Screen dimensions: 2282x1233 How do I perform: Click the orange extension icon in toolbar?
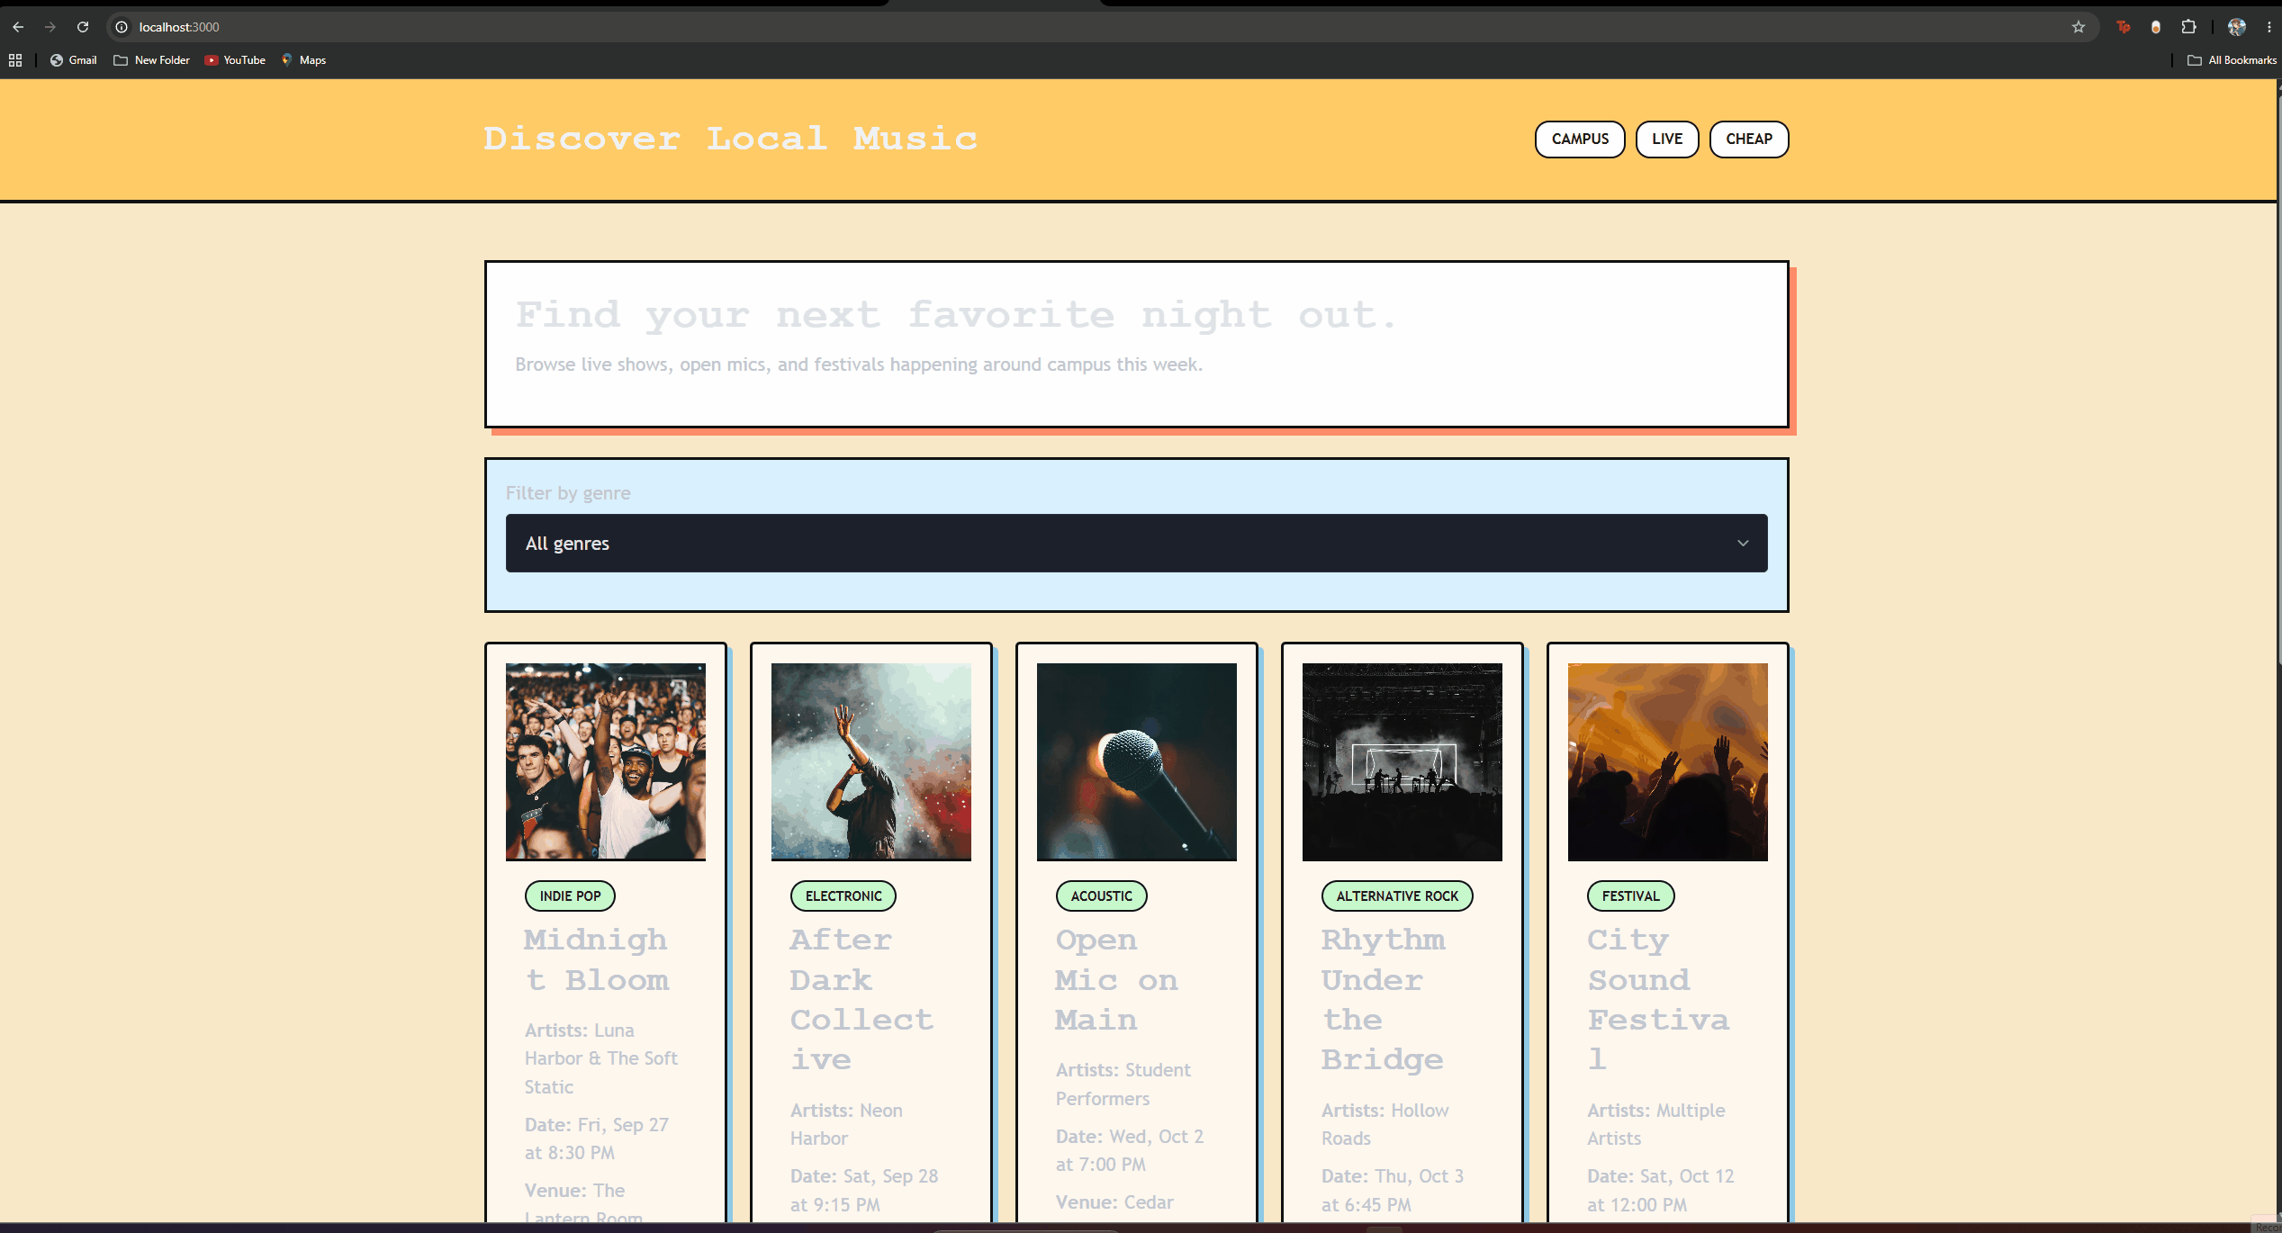point(2156,27)
